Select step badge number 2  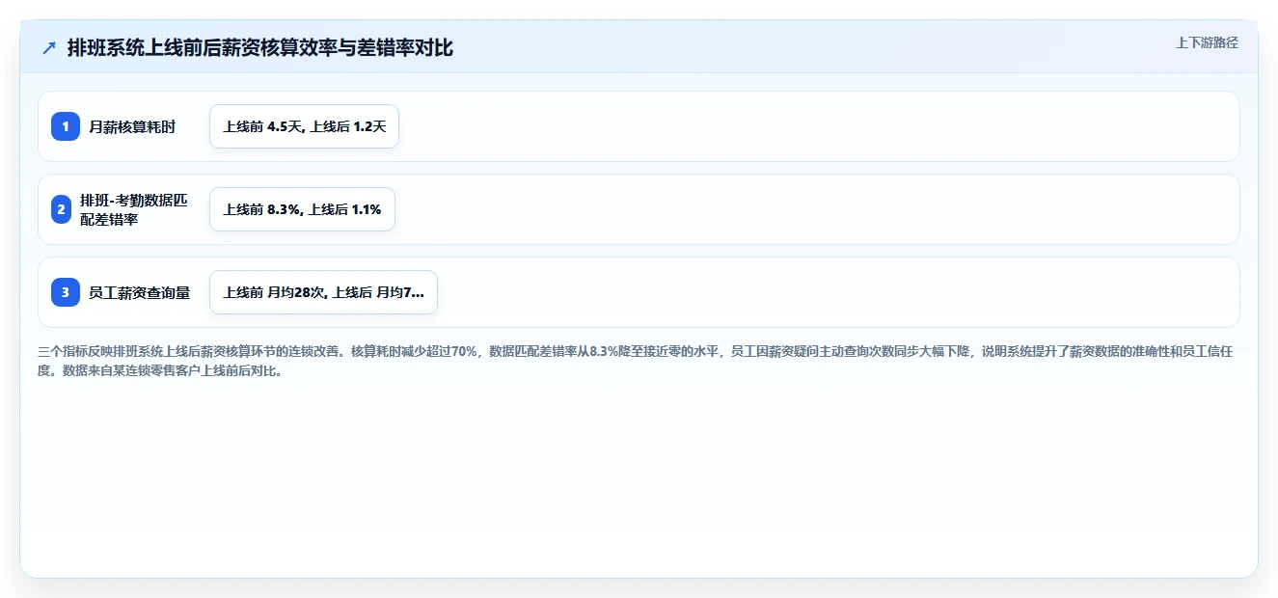tap(62, 209)
